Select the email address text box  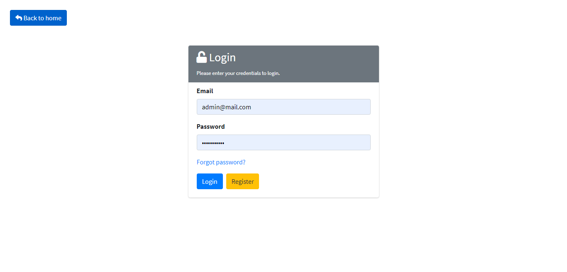coord(283,107)
